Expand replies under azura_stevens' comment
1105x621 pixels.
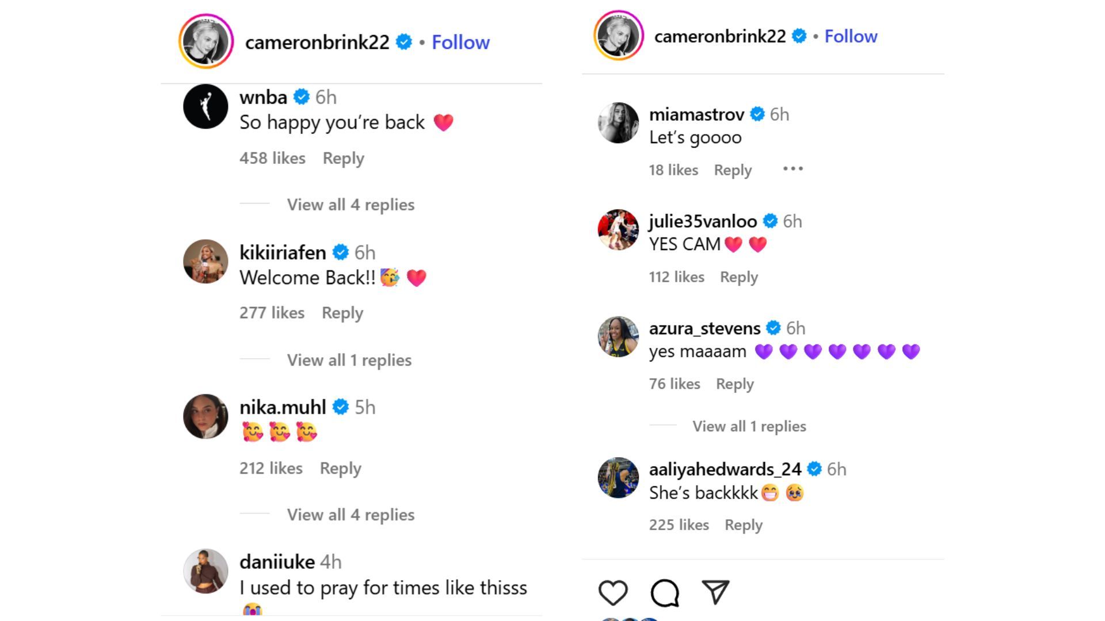[749, 426]
